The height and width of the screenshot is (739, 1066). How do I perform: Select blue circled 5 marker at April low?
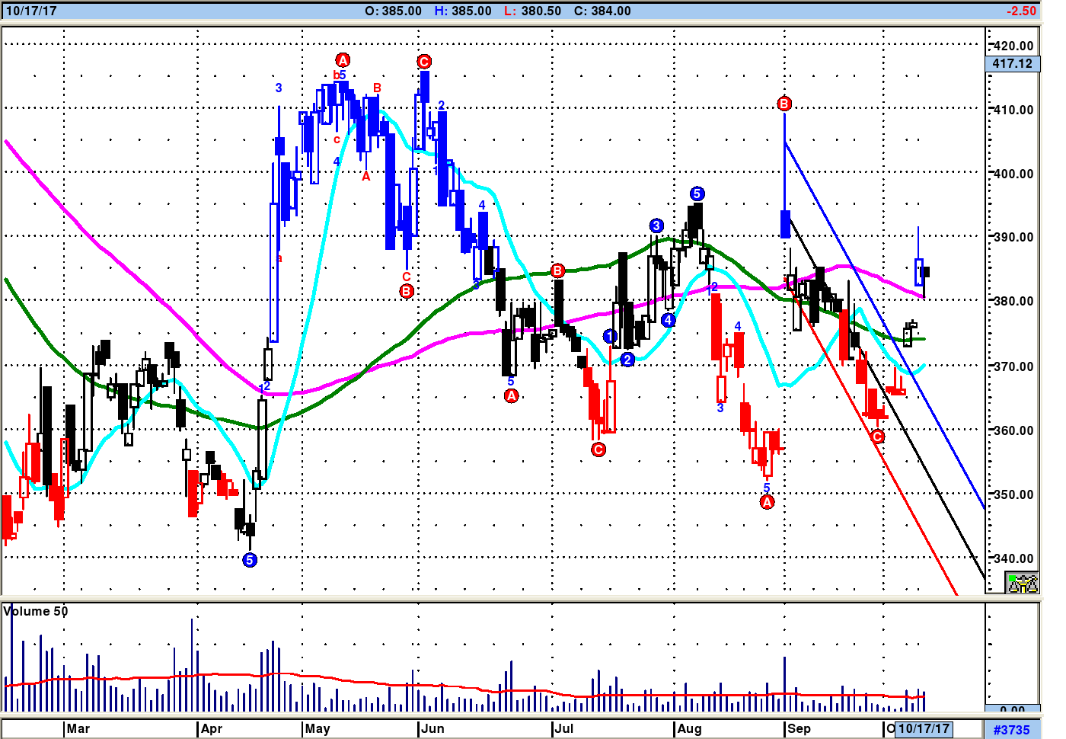[250, 560]
